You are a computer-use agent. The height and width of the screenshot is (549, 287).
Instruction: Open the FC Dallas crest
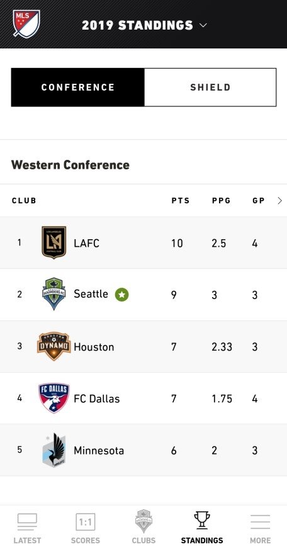coord(54,398)
